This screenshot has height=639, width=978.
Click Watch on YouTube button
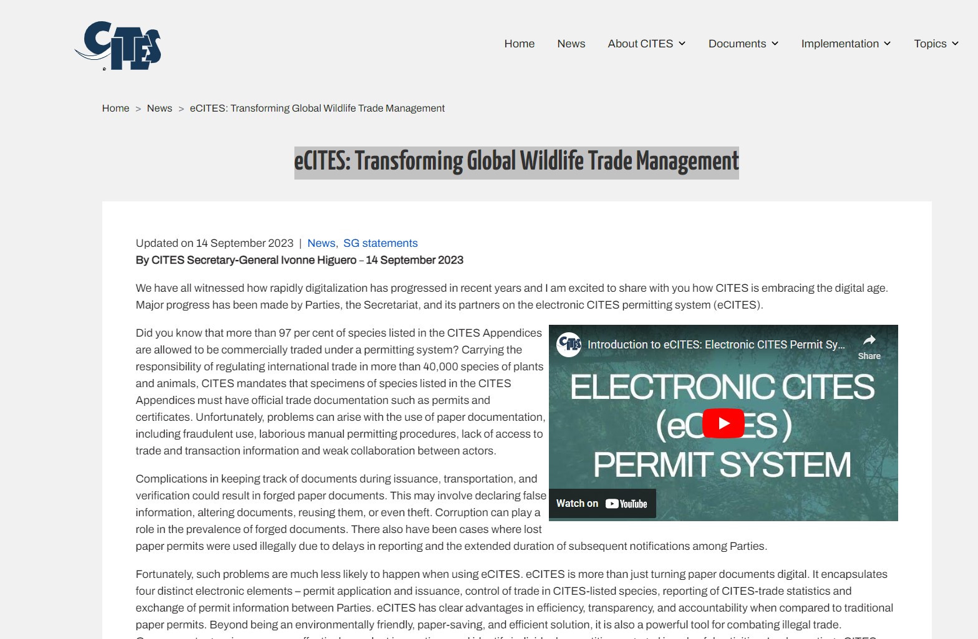click(602, 504)
